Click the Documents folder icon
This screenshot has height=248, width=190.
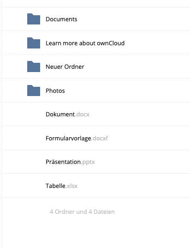34,19
